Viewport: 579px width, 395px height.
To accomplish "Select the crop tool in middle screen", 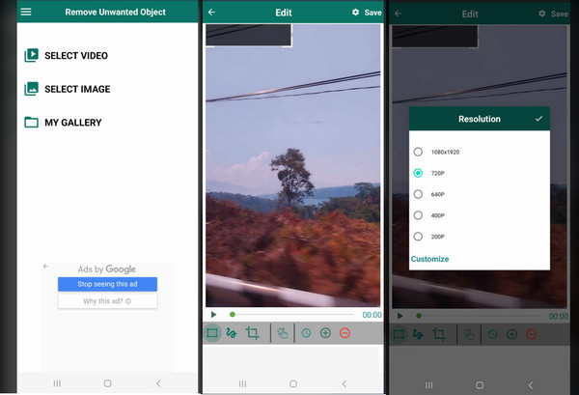I will pos(252,333).
